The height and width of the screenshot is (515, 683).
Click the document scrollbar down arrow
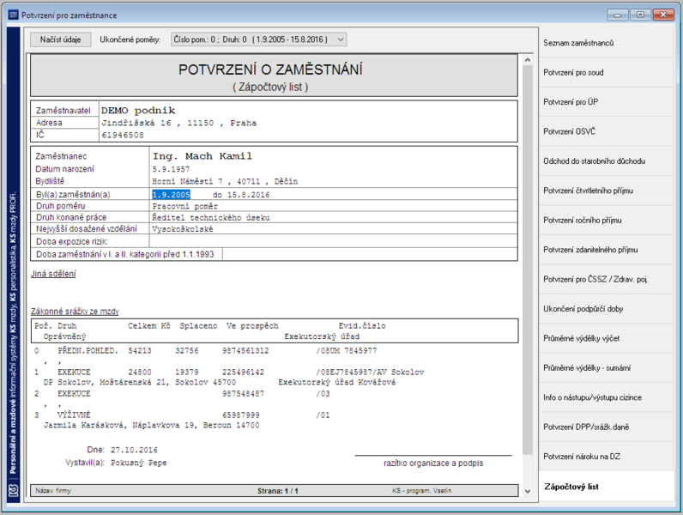coord(528,492)
